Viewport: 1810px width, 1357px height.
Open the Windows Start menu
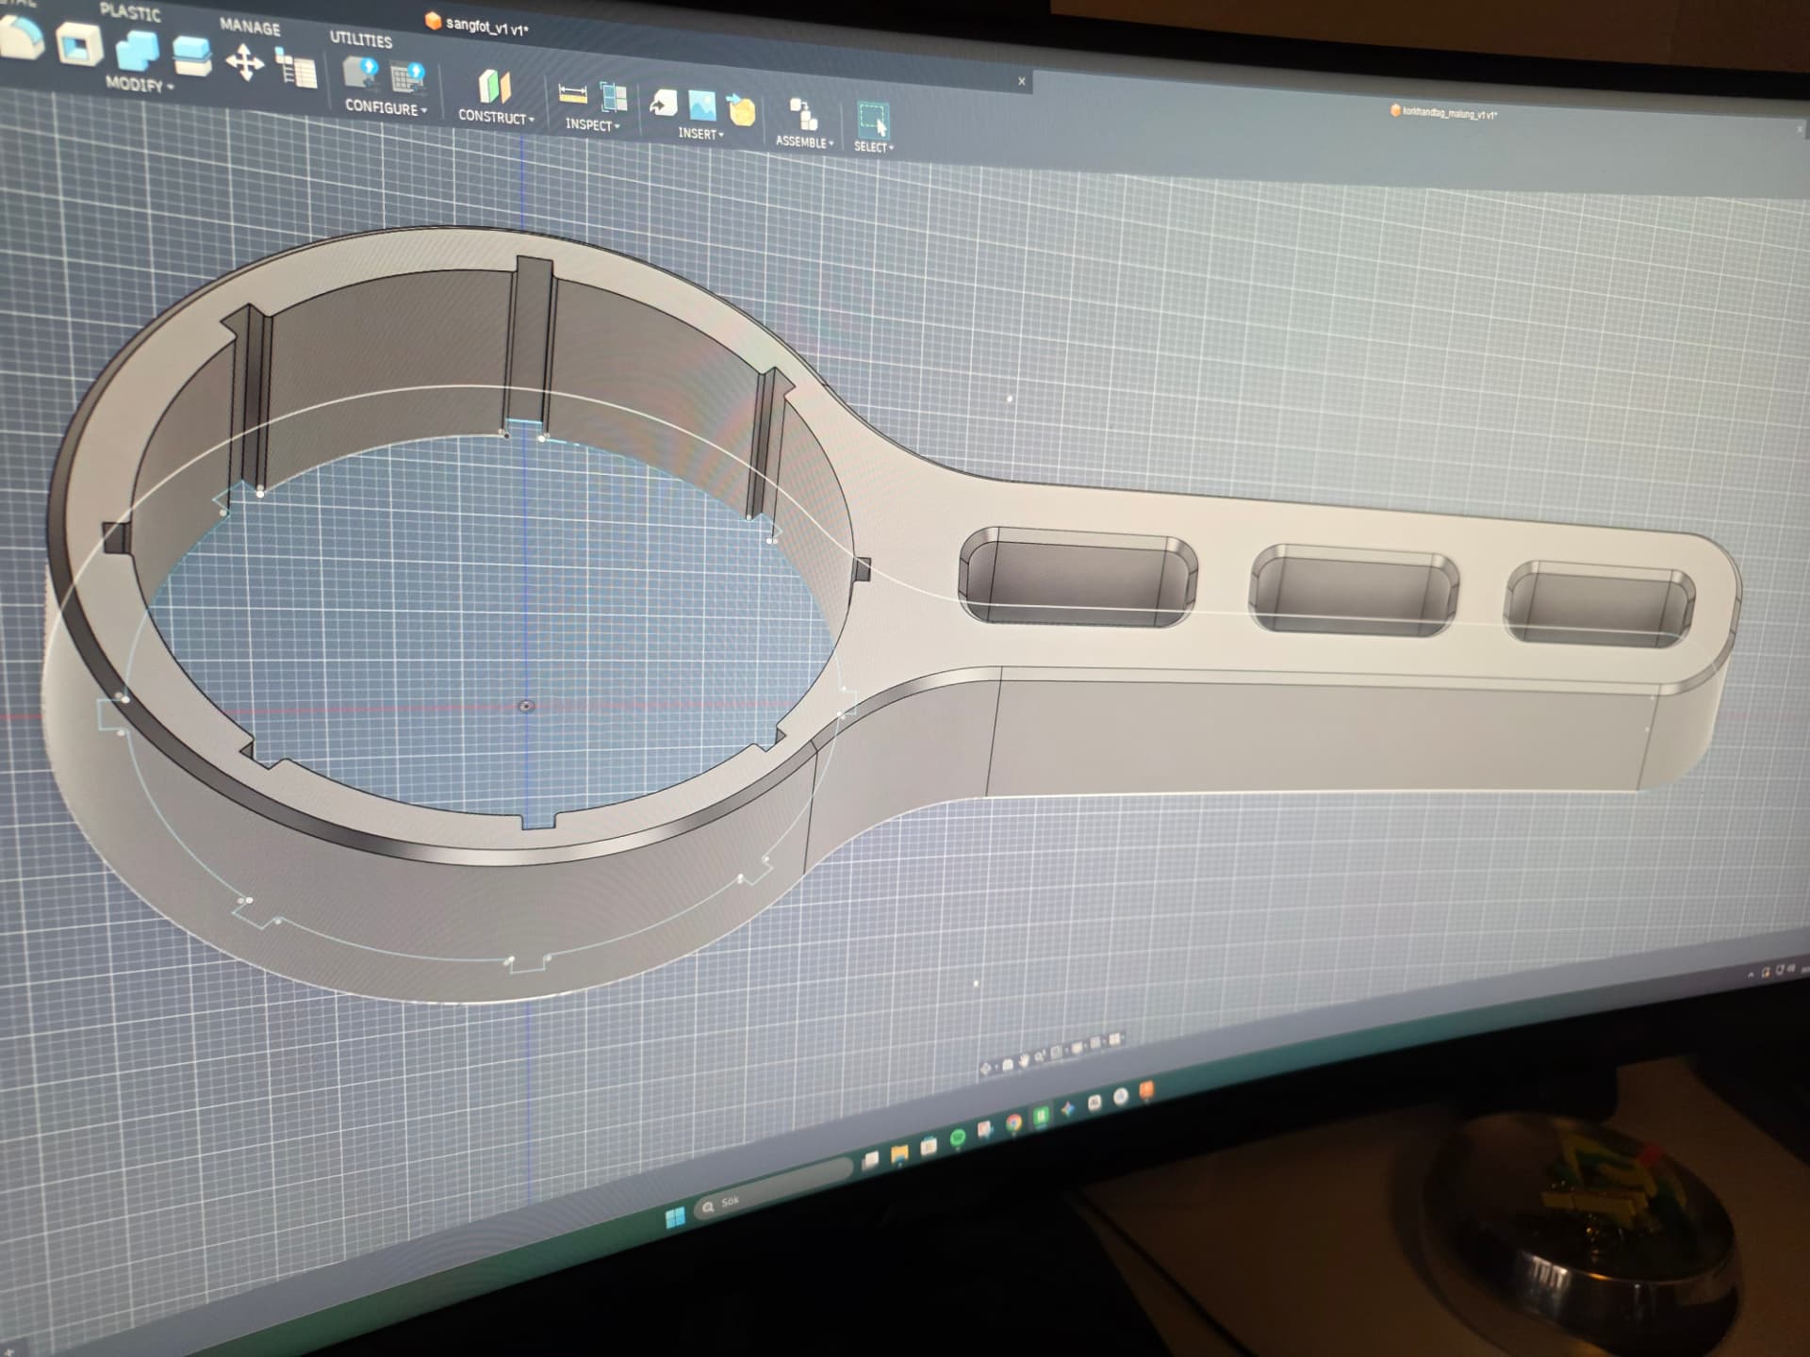click(x=675, y=1217)
